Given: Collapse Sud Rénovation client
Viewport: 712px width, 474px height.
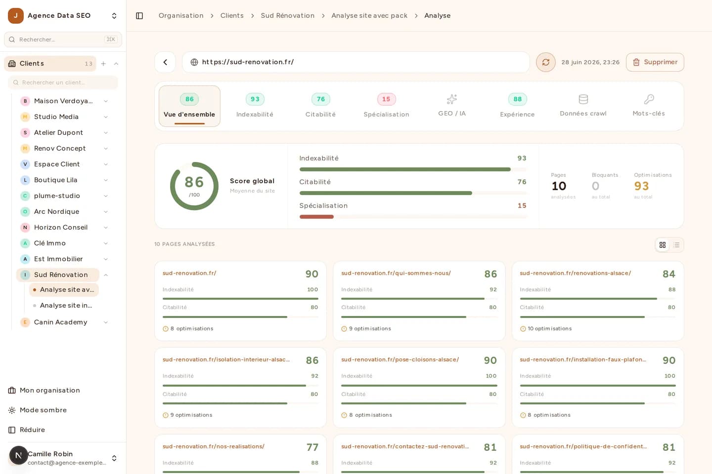Looking at the screenshot, I should (106, 275).
